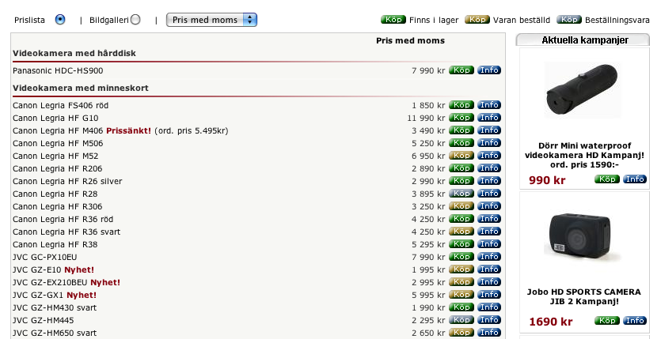The image size is (661, 339).
Task: Click Köp for Panasonic HDC-HS900
Action: pyautogui.click(x=462, y=70)
